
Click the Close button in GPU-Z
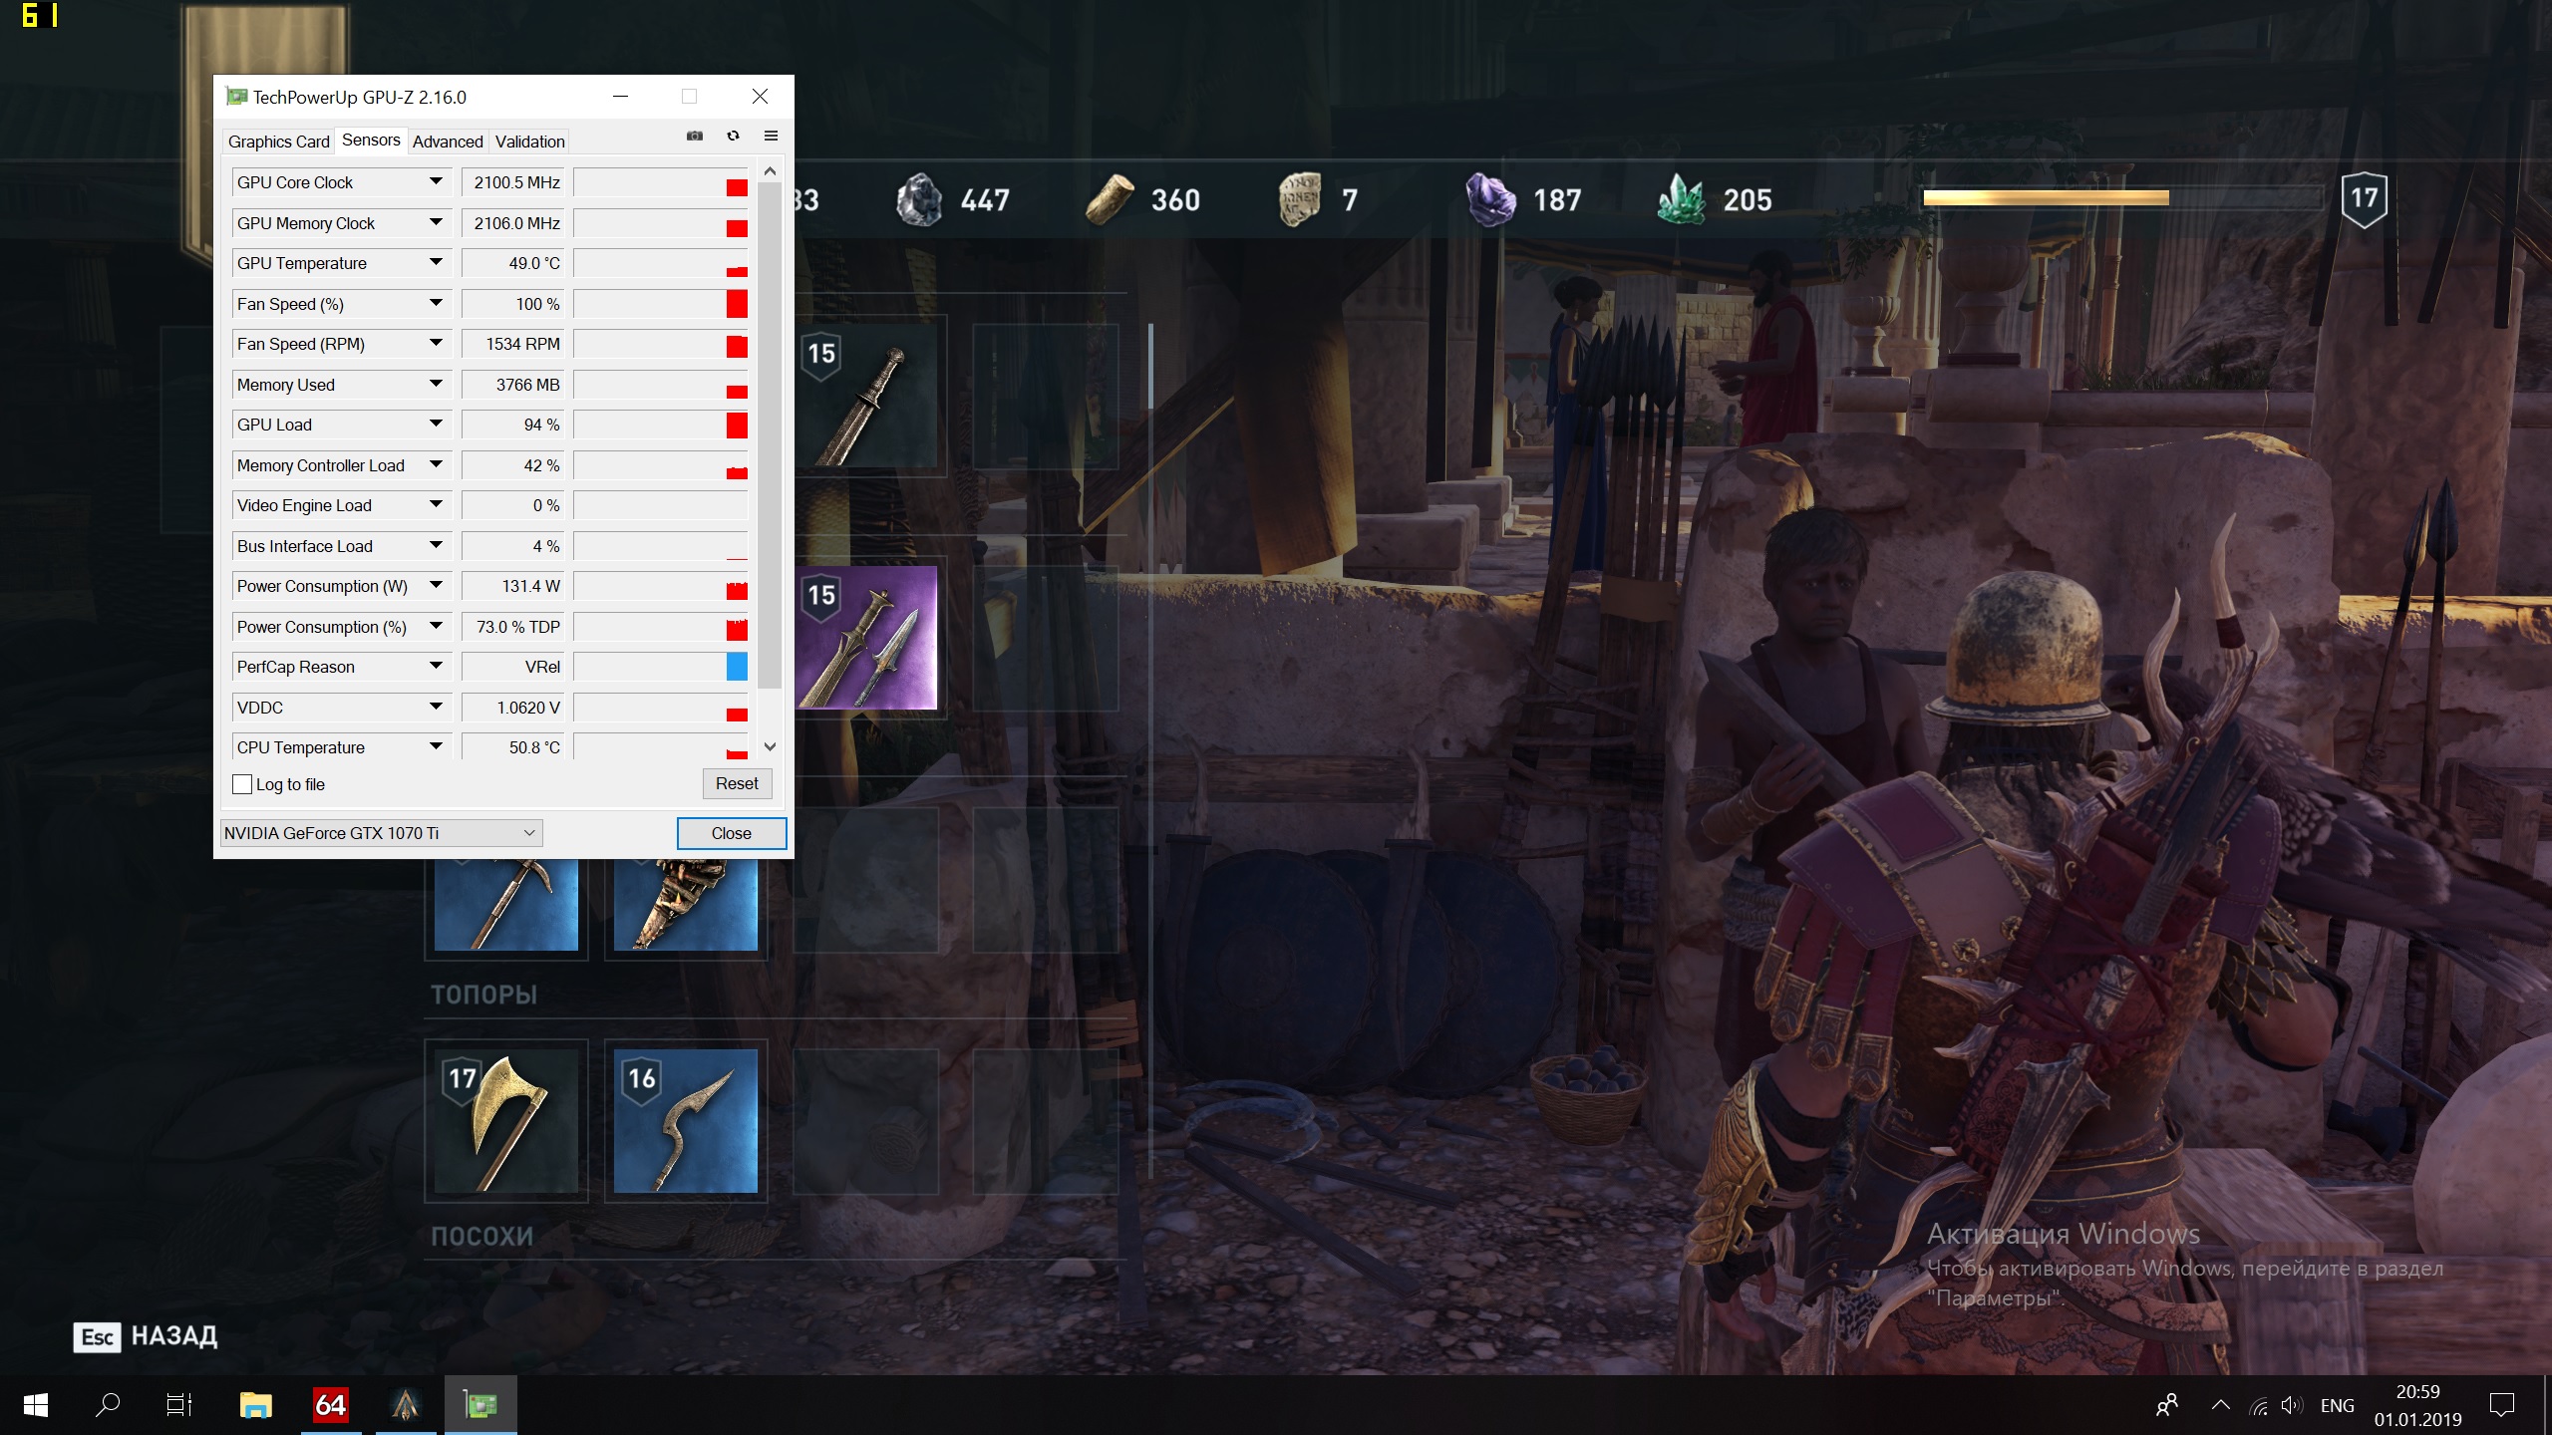[732, 833]
